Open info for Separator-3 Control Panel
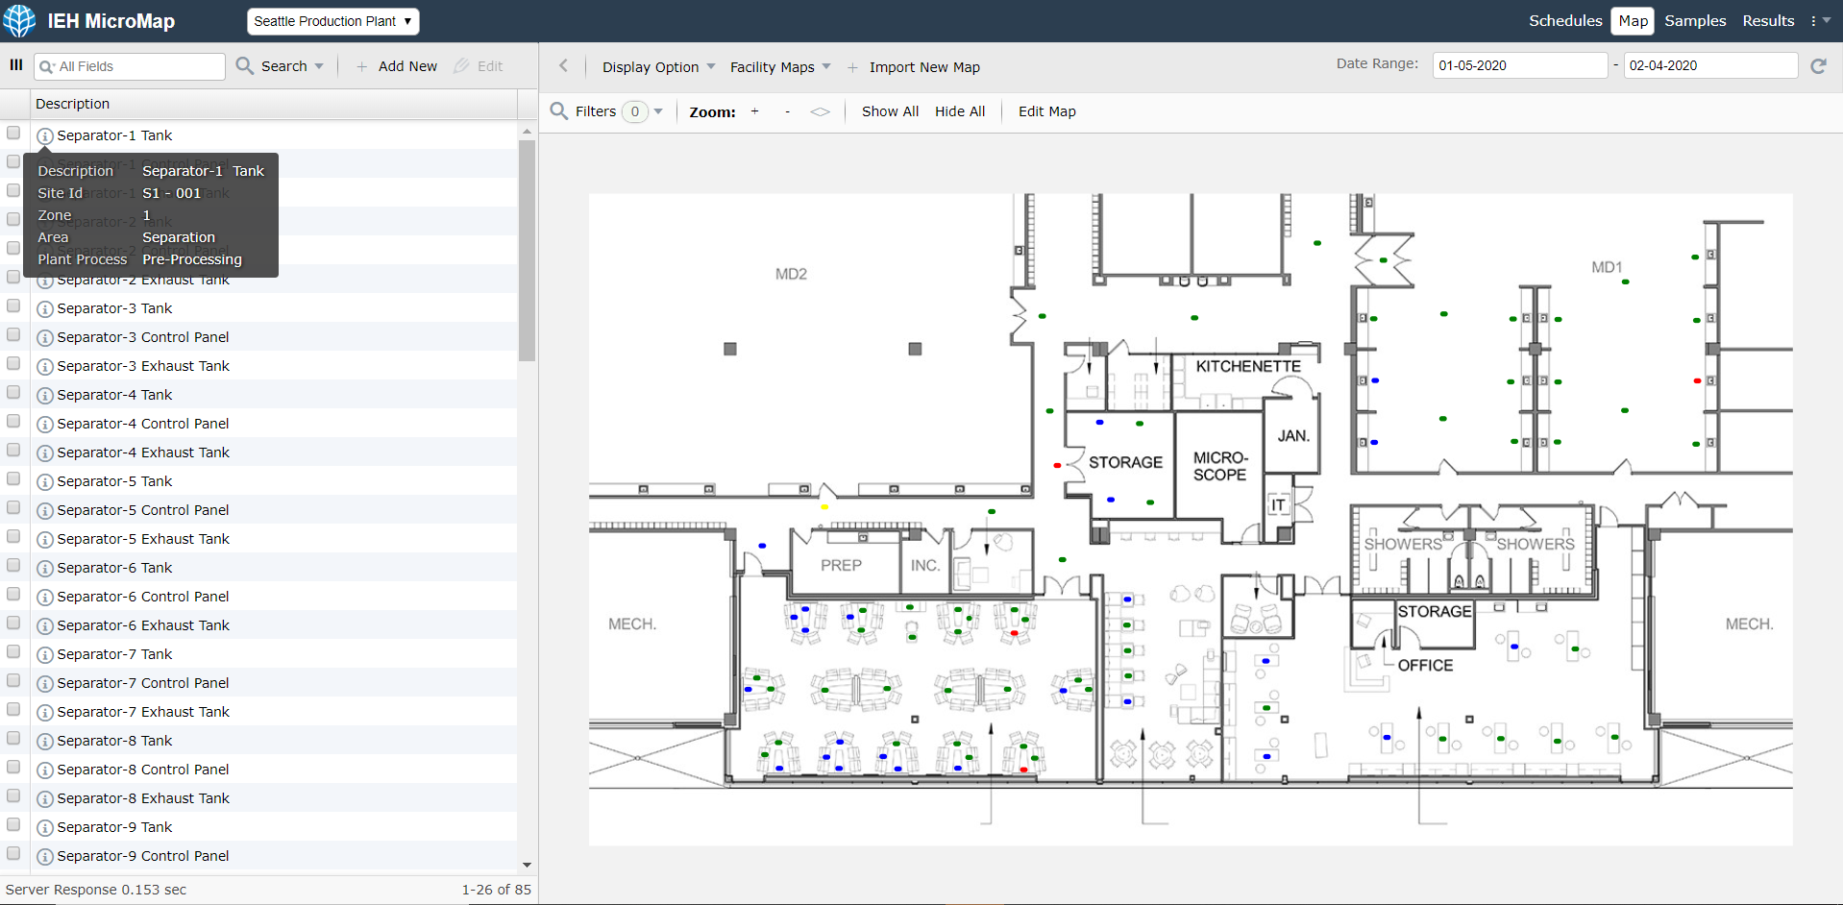The height and width of the screenshot is (905, 1843). (45, 338)
